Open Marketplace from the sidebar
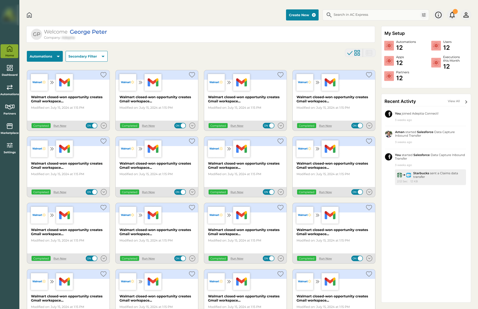The height and width of the screenshot is (309, 478). [x=10, y=128]
